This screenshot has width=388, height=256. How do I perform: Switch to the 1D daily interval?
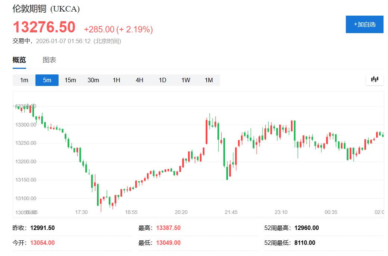[x=162, y=80]
